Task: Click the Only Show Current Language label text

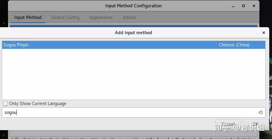Action: [x=38, y=104]
